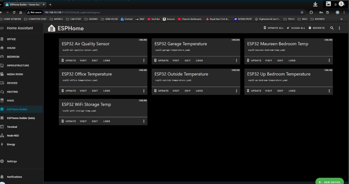Screen dimensions: 349x184
Task: Edit the ESP32 Outside Temperature config
Action: [x=188, y=91]
